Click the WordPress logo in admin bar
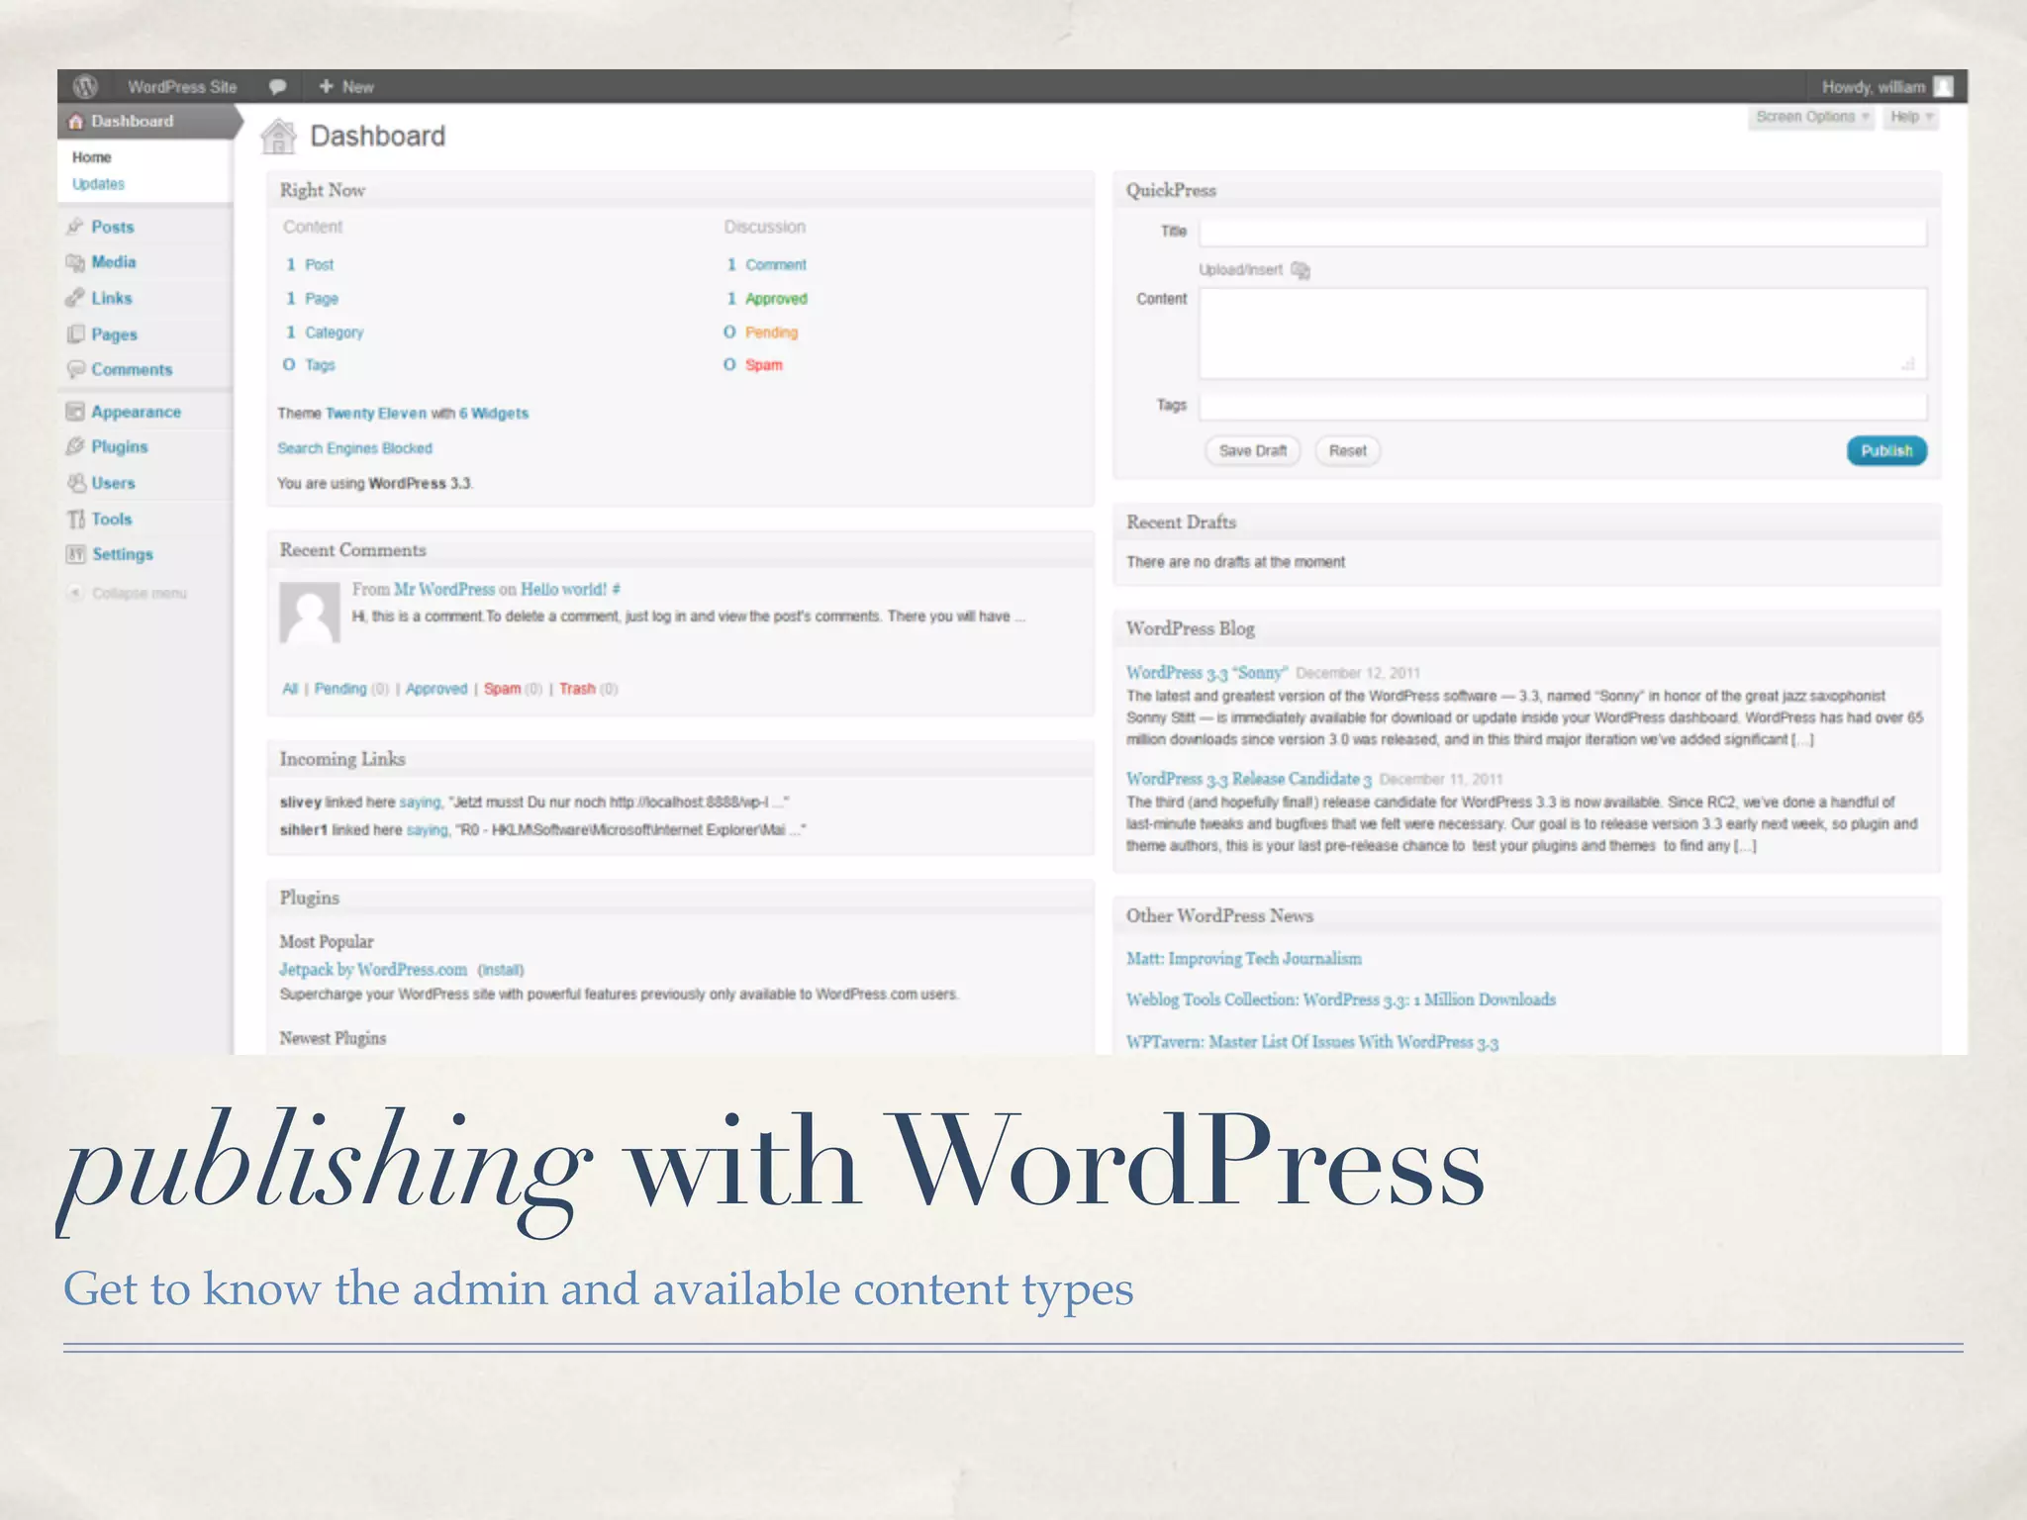The height and width of the screenshot is (1520, 2027). (86, 87)
